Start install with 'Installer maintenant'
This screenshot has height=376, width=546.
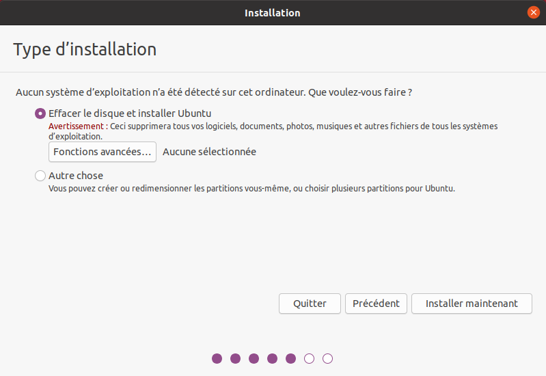[472, 304]
